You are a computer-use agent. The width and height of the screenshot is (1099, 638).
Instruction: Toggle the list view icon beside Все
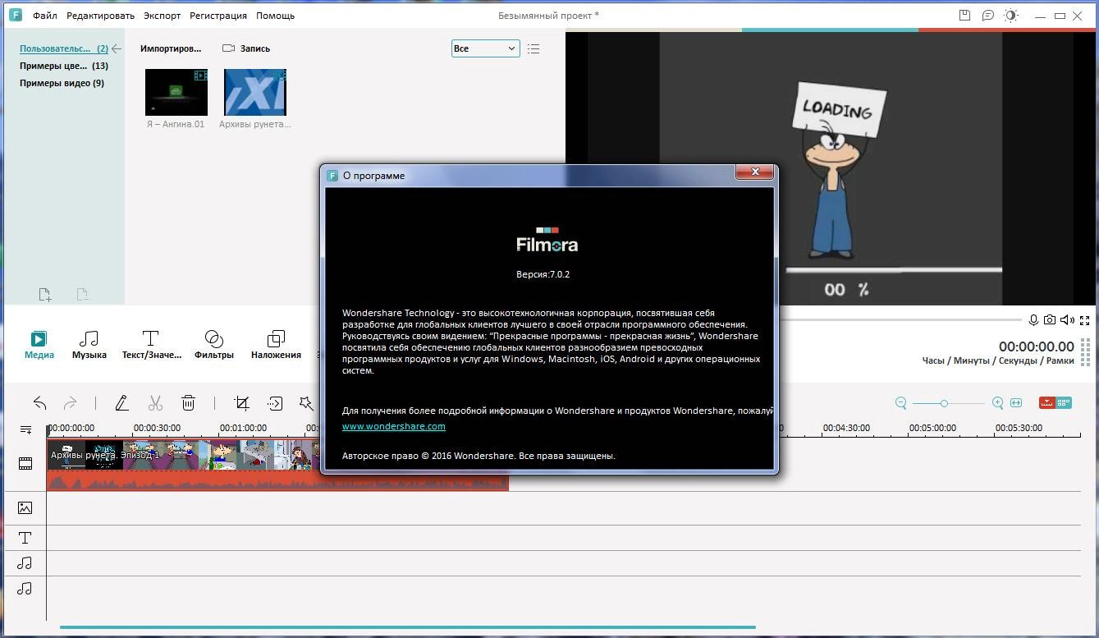click(533, 48)
